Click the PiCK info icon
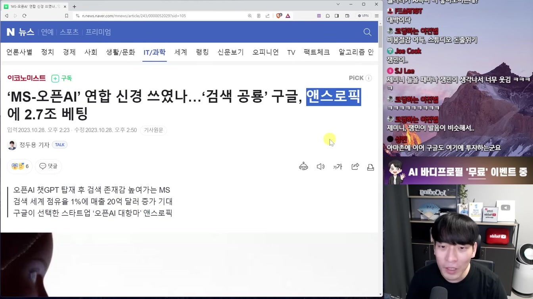The width and height of the screenshot is (533, 299). point(369,78)
